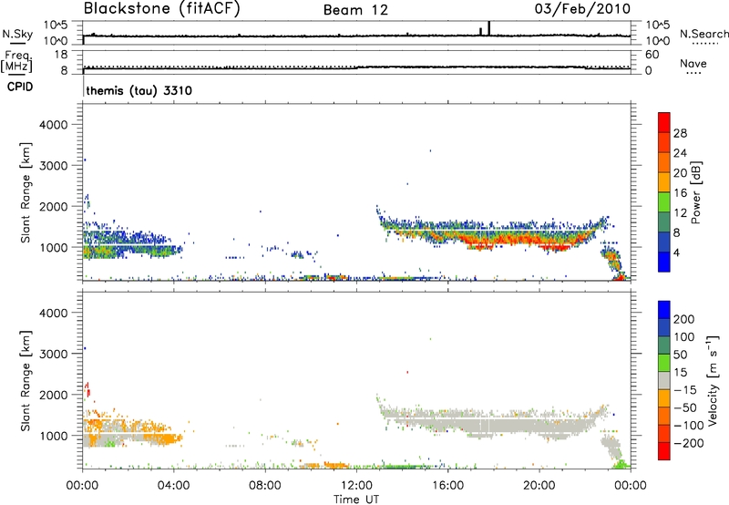Click the "Beam 12" label
The height and width of the screenshot is (505, 729).
[355, 10]
